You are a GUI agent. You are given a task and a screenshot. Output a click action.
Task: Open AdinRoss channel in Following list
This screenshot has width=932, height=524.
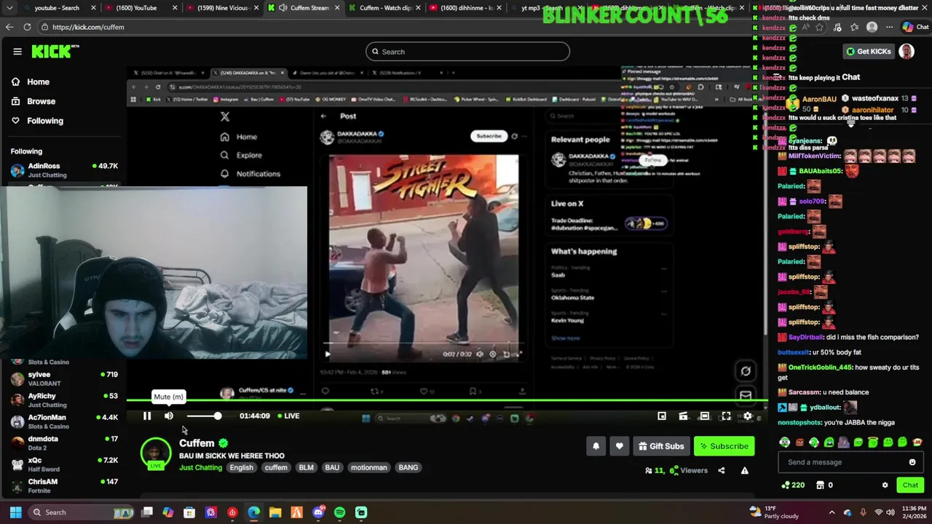(x=64, y=170)
